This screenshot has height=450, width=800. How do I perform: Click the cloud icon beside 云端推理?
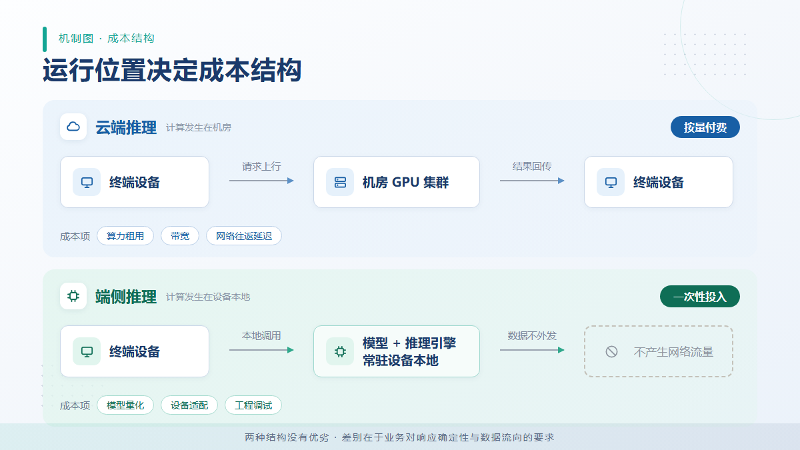pyautogui.click(x=73, y=127)
